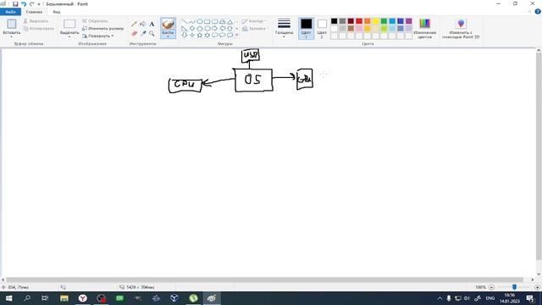Click Resize (Изменить размер) button
The width and height of the screenshot is (542, 305).
(x=102, y=29)
